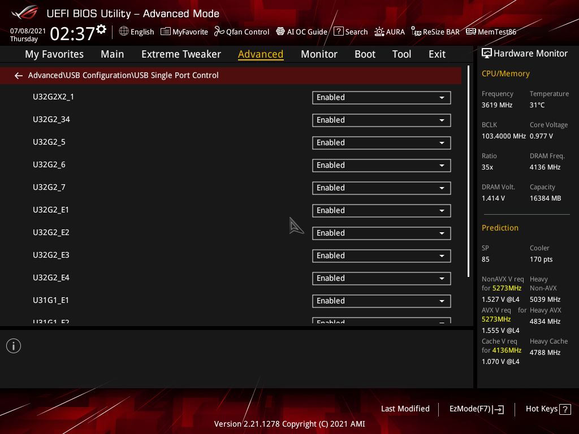The image size is (579, 434).
Task: Click the settings gear next to the clock
Action: 101,29
